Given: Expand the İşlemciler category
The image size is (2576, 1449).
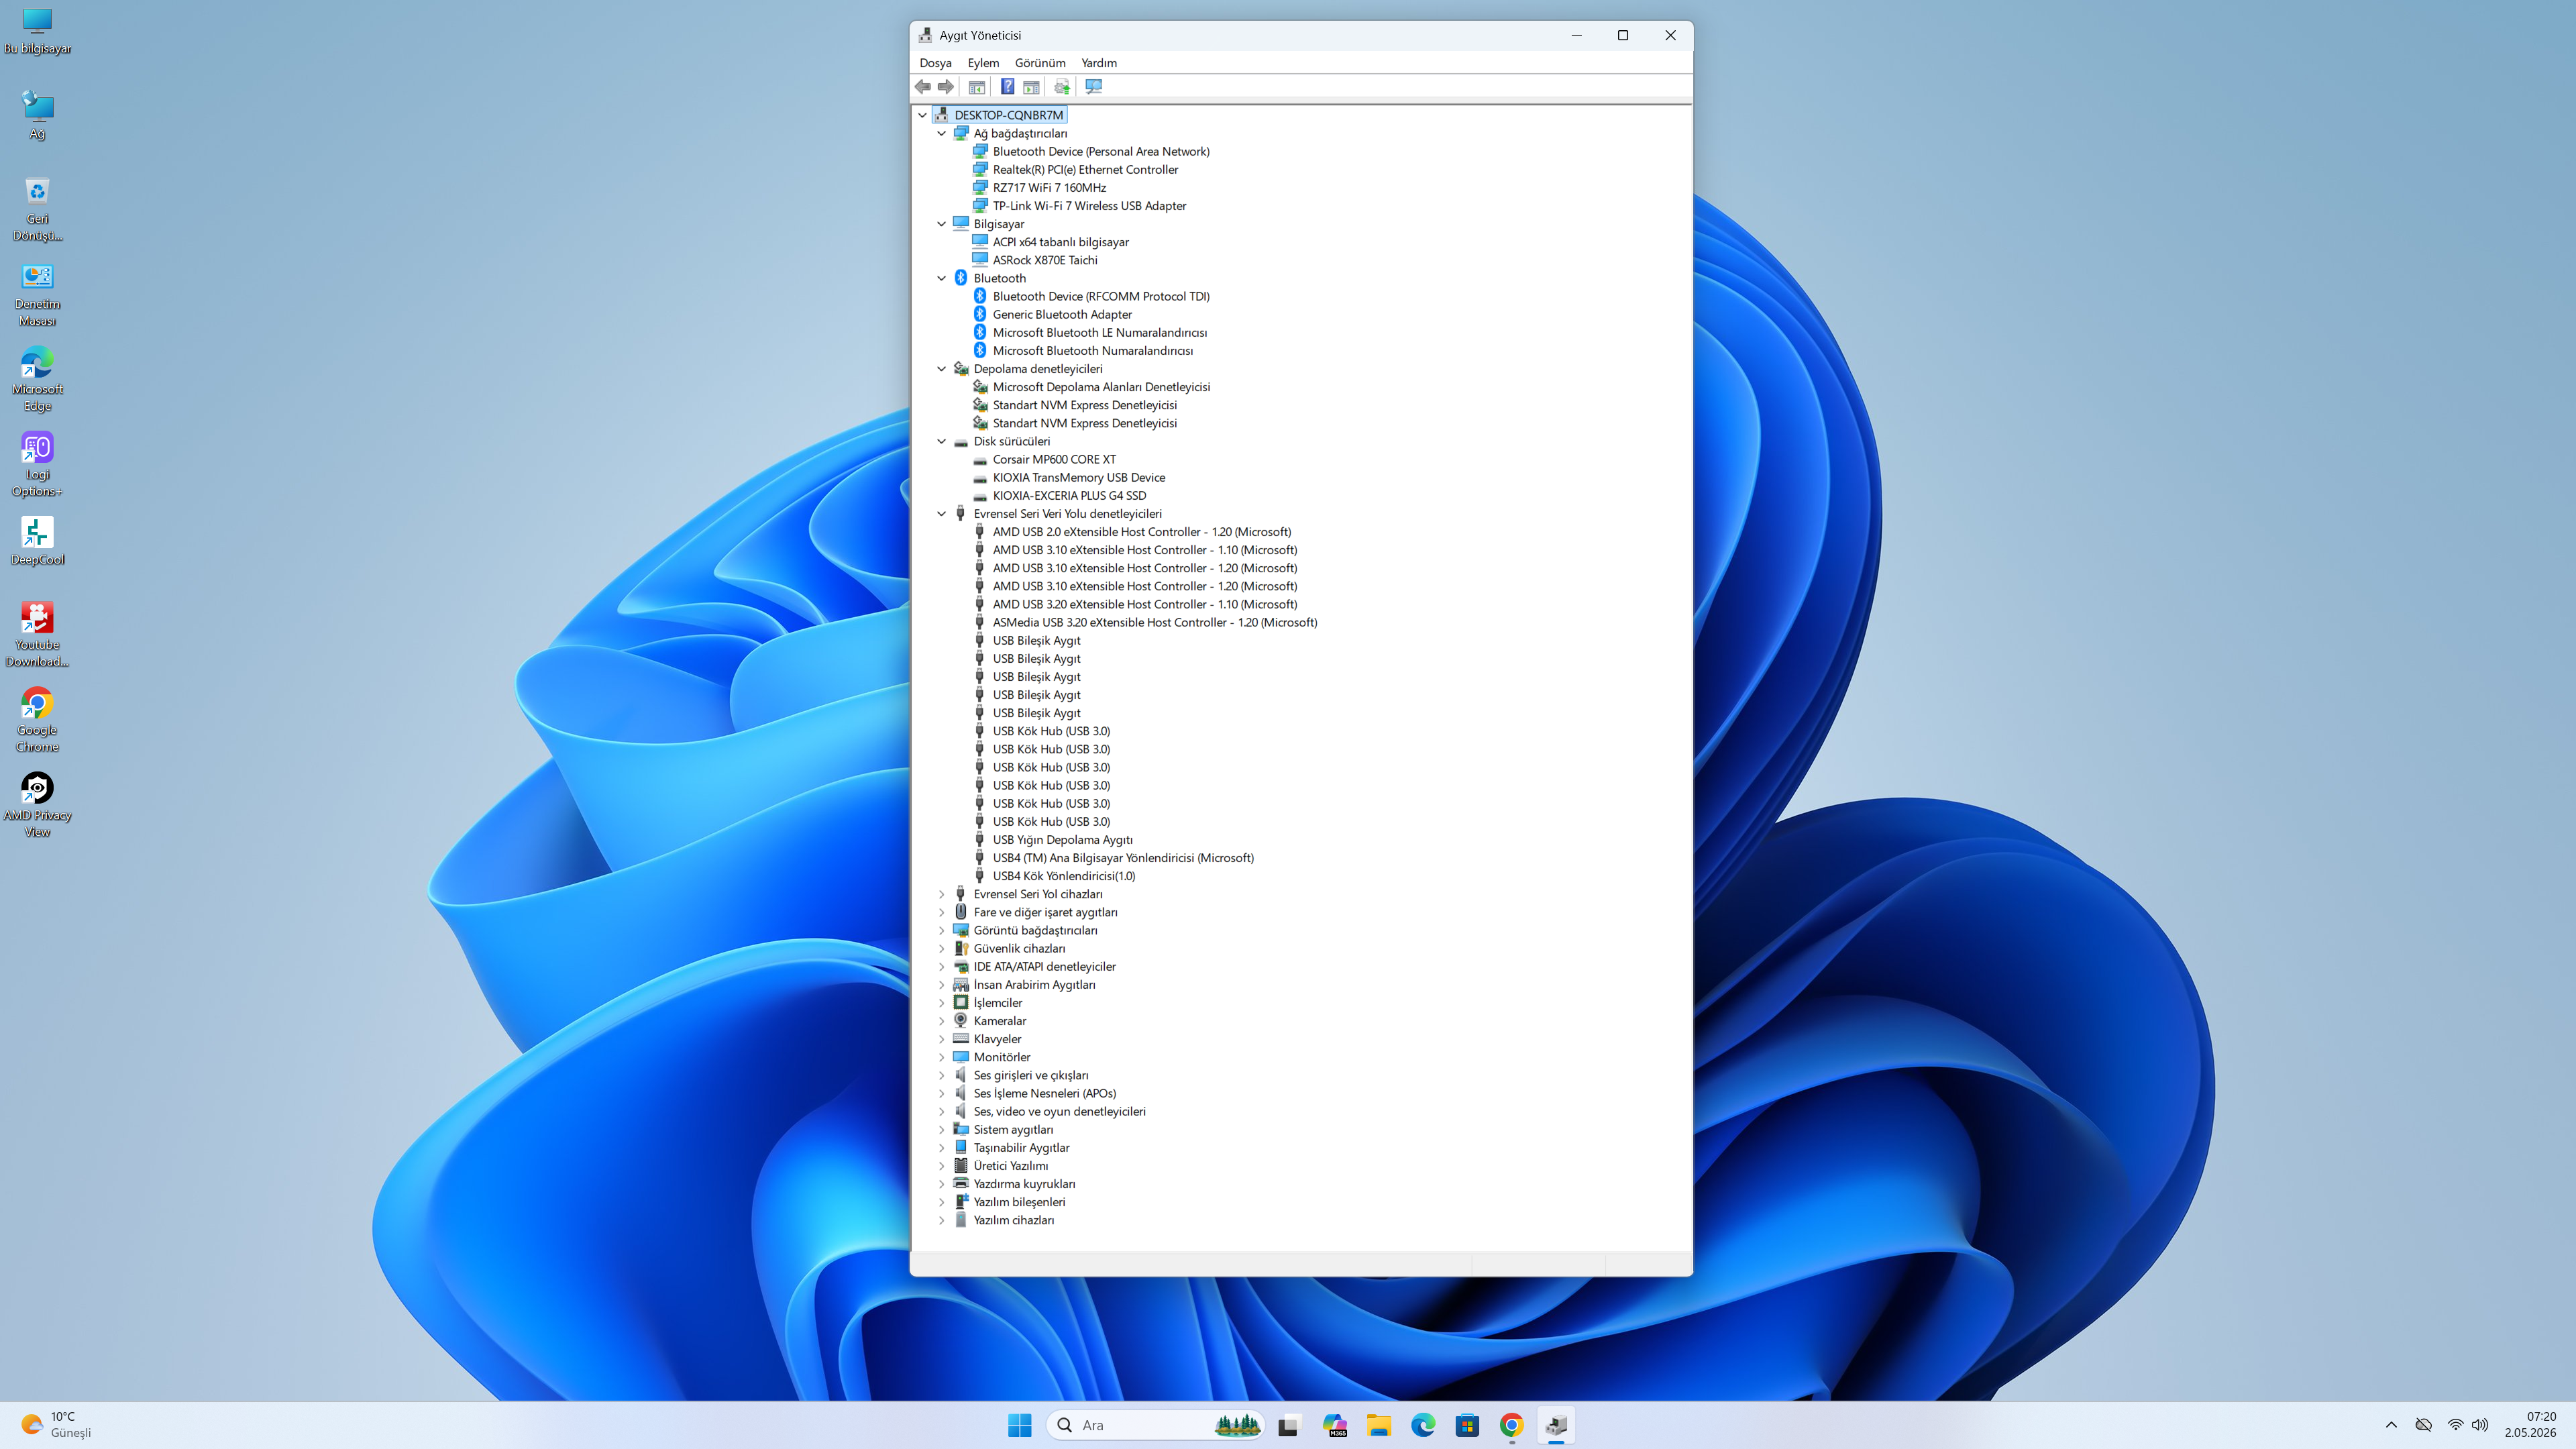Looking at the screenshot, I should coord(941,1003).
